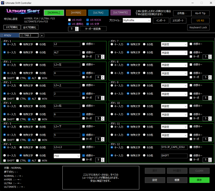Open ボタン 10 upper 未設定 dropdown
This screenshot has height=191, width=215.
(174, 106)
